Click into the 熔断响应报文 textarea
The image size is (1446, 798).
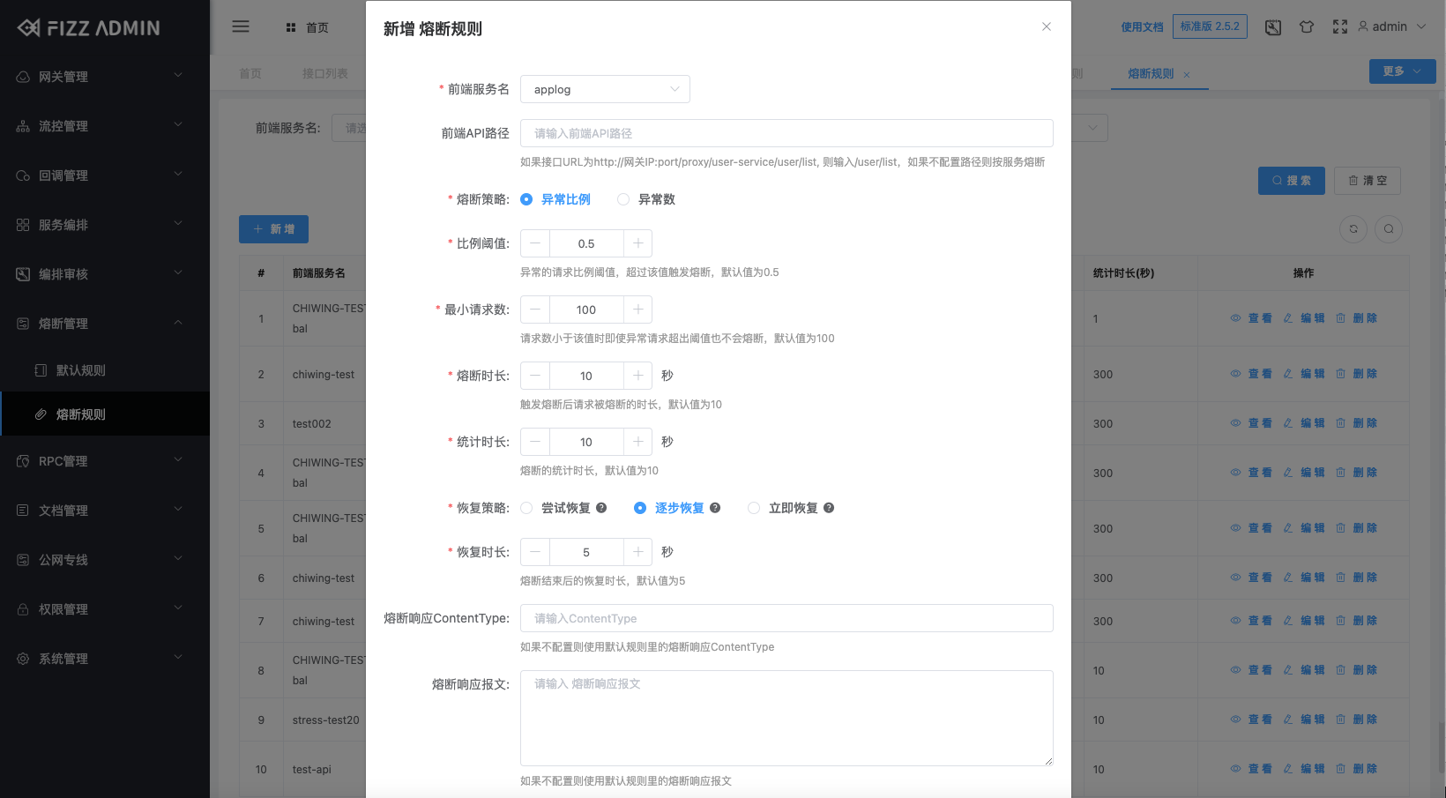[786, 718]
